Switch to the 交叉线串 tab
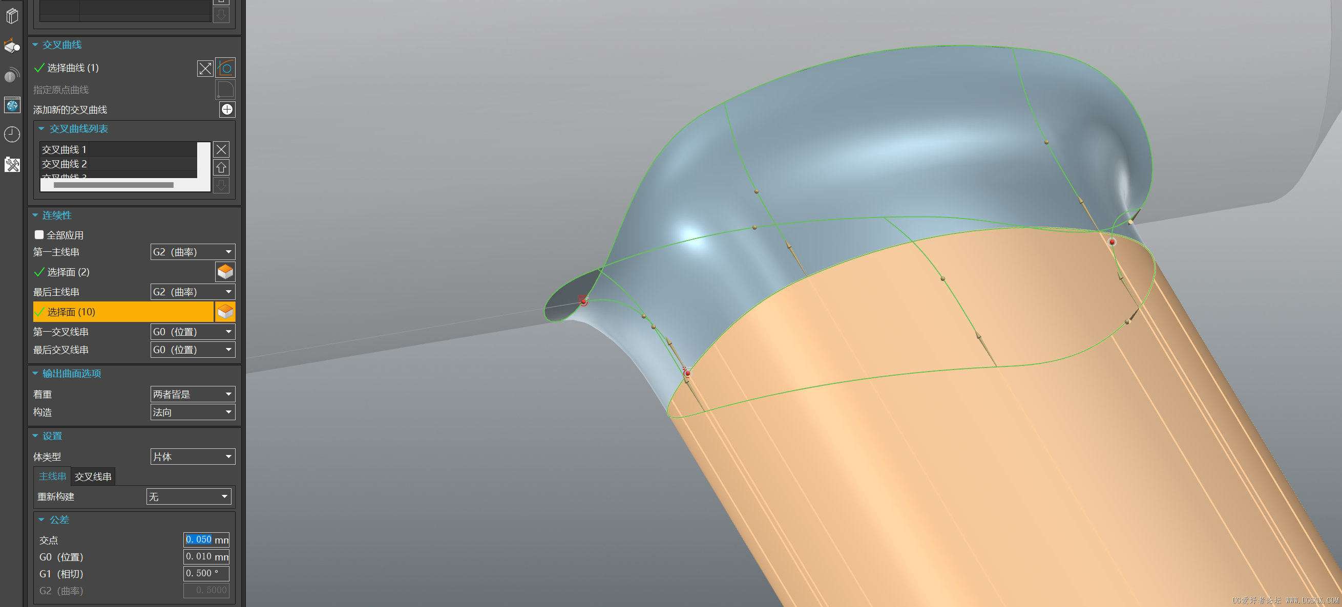 [93, 476]
